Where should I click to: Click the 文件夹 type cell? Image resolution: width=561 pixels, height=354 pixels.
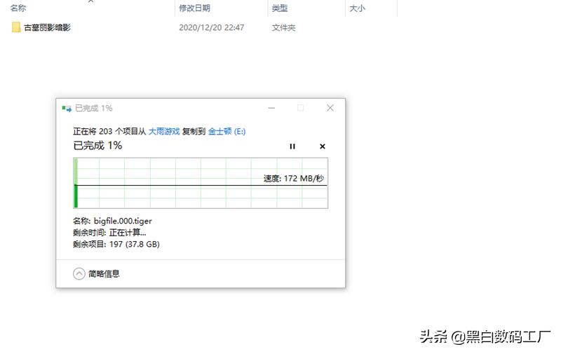pyautogui.click(x=284, y=27)
